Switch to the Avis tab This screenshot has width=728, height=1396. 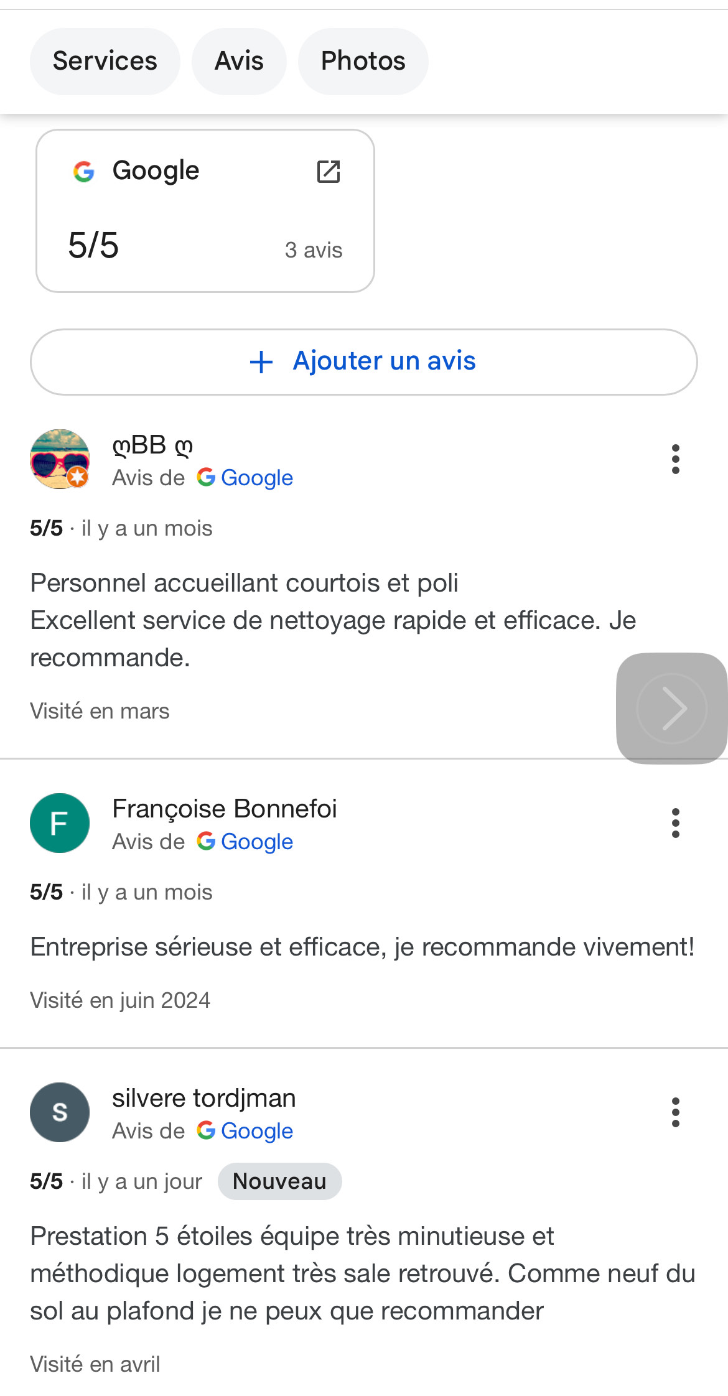point(239,62)
